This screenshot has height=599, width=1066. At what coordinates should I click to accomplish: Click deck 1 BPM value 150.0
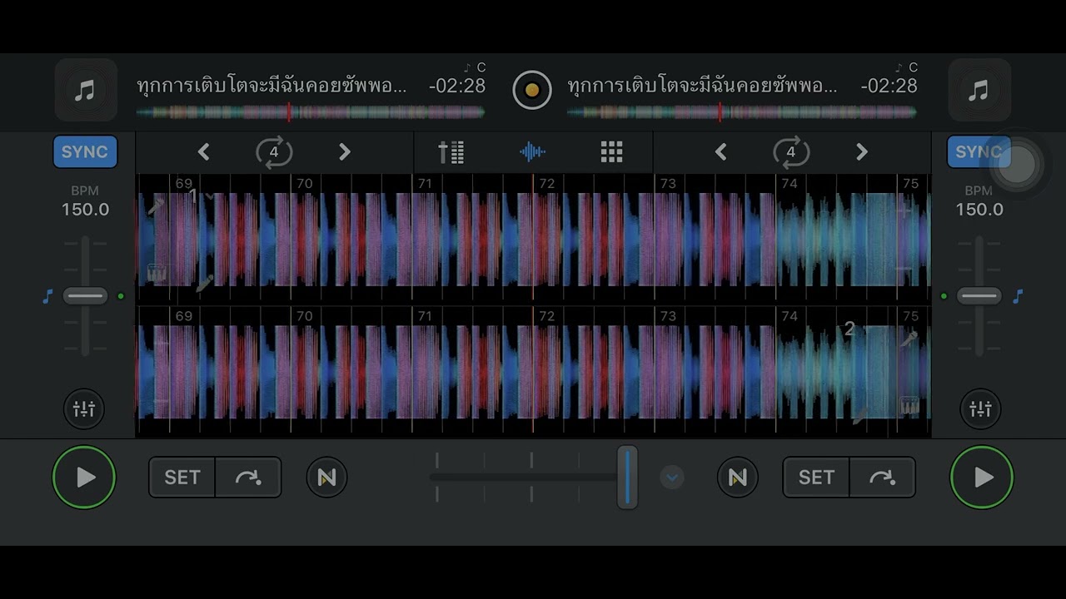pos(85,210)
